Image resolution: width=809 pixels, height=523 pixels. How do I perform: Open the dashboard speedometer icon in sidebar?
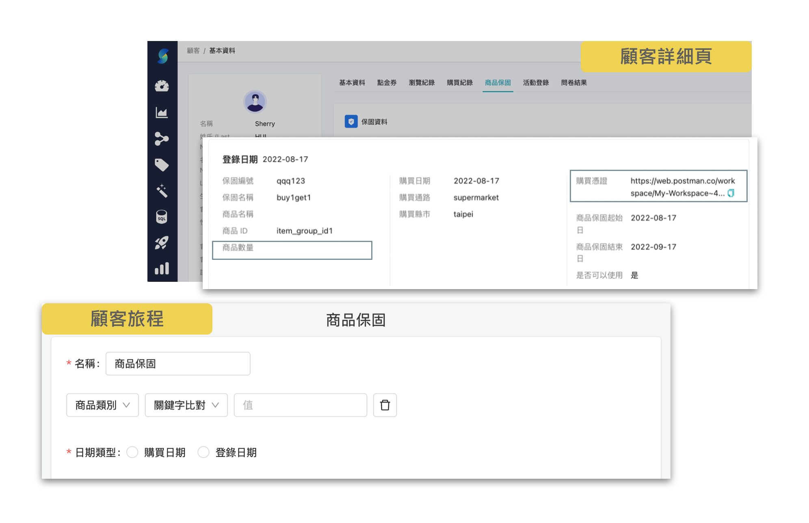[162, 86]
